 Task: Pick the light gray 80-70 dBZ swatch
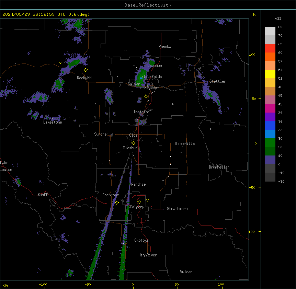270,31
